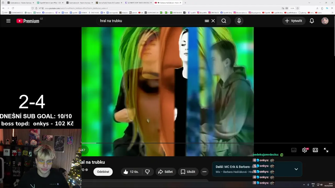Open ONETRICKS bookmark
This screenshot has height=188, width=335.
pos(94,13)
